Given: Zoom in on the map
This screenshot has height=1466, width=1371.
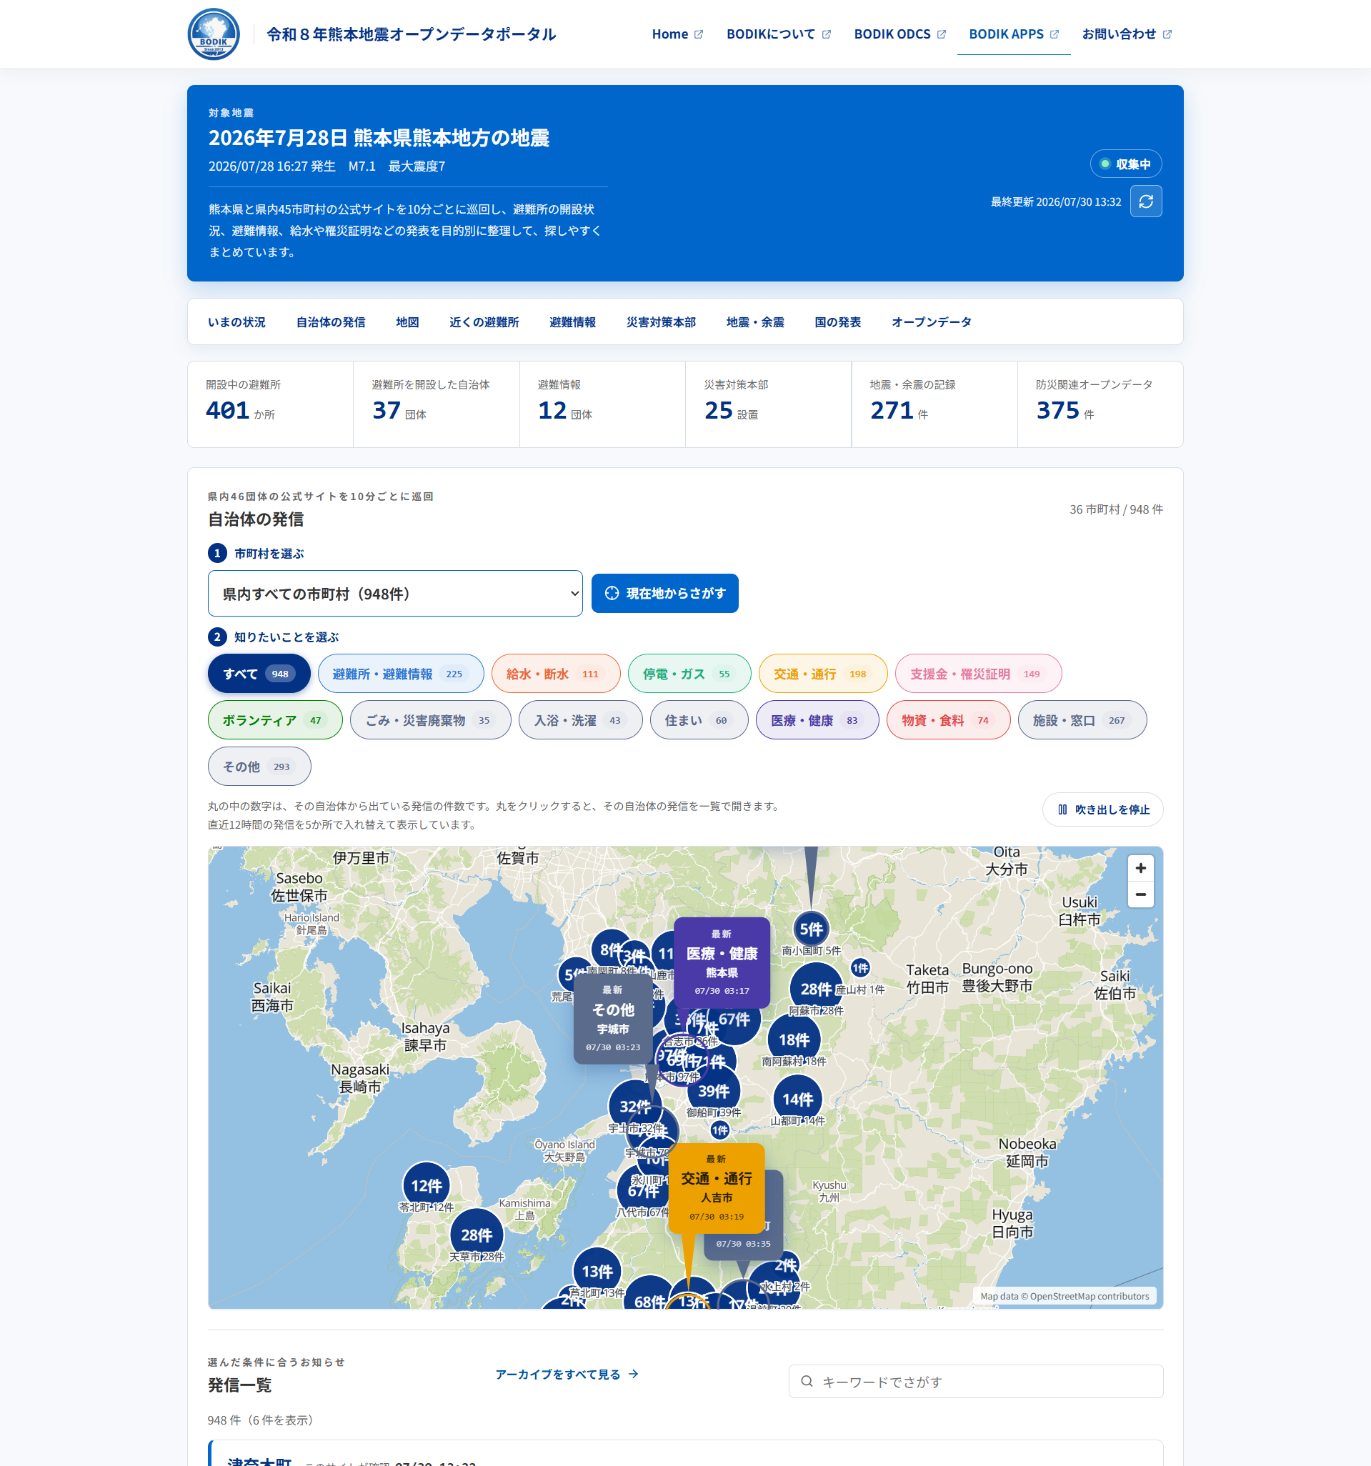Looking at the screenshot, I should pos(1140,868).
